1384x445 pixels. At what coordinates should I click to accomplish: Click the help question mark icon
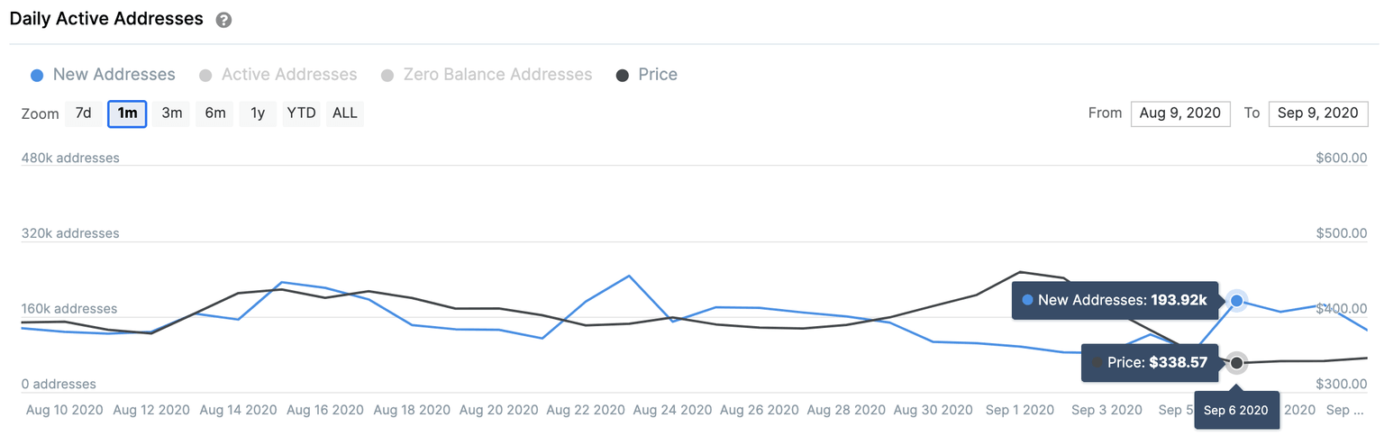click(223, 20)
